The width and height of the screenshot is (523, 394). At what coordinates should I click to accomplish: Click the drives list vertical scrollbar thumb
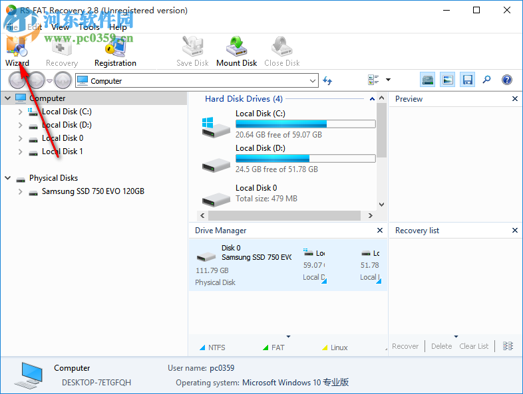click(x=381, y=130)
